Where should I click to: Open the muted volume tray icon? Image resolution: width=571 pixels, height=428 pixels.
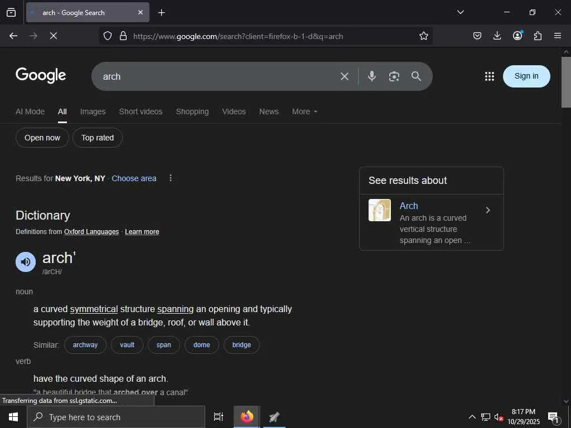[499, 417]
